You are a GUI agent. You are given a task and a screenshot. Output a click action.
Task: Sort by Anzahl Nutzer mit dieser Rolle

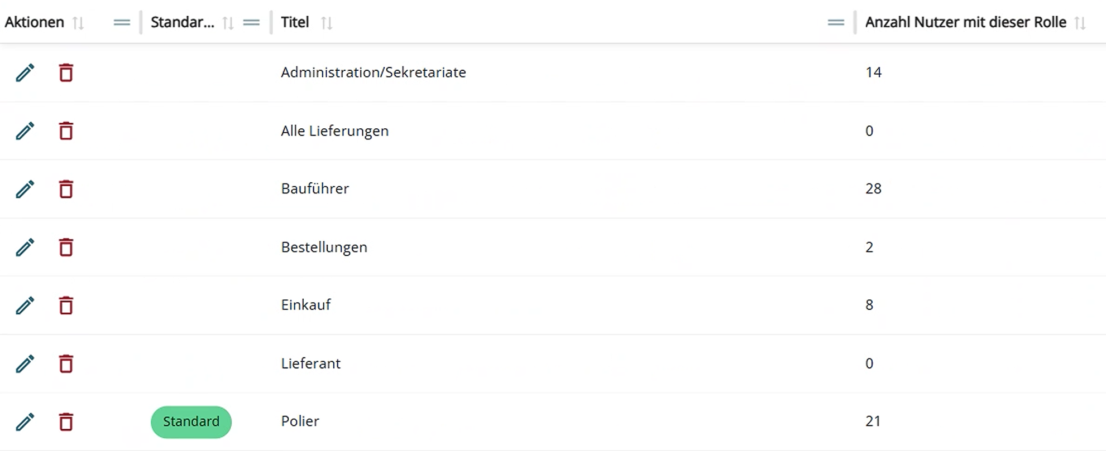tap(1080, 23)
